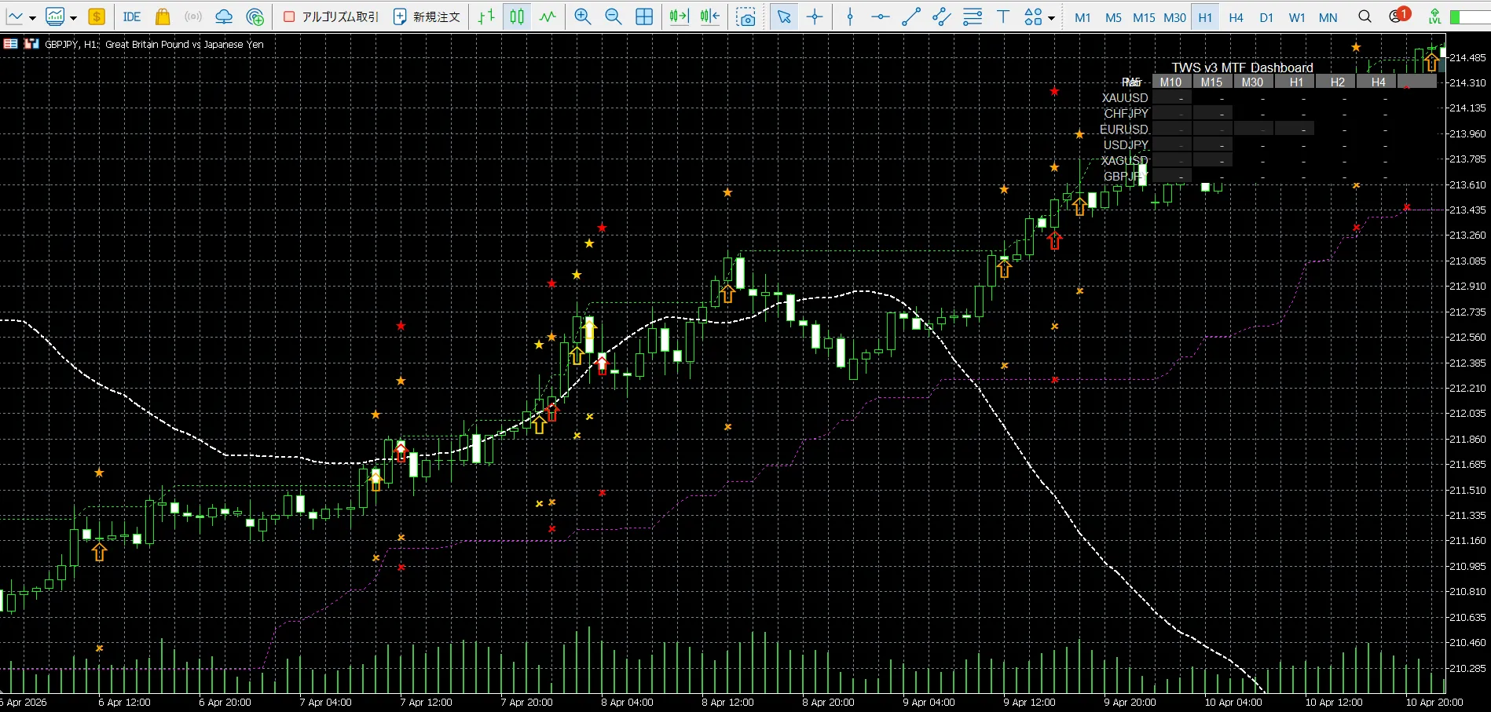
Task: Click the 214.485 price scale label
Action: 1467,57
